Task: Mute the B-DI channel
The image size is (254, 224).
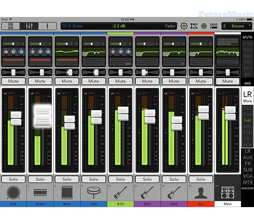Action: pyautogui.click(x=121, y=81)
